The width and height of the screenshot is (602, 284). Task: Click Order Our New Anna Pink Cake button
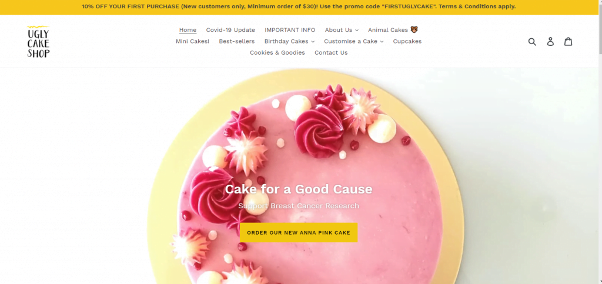299,233
